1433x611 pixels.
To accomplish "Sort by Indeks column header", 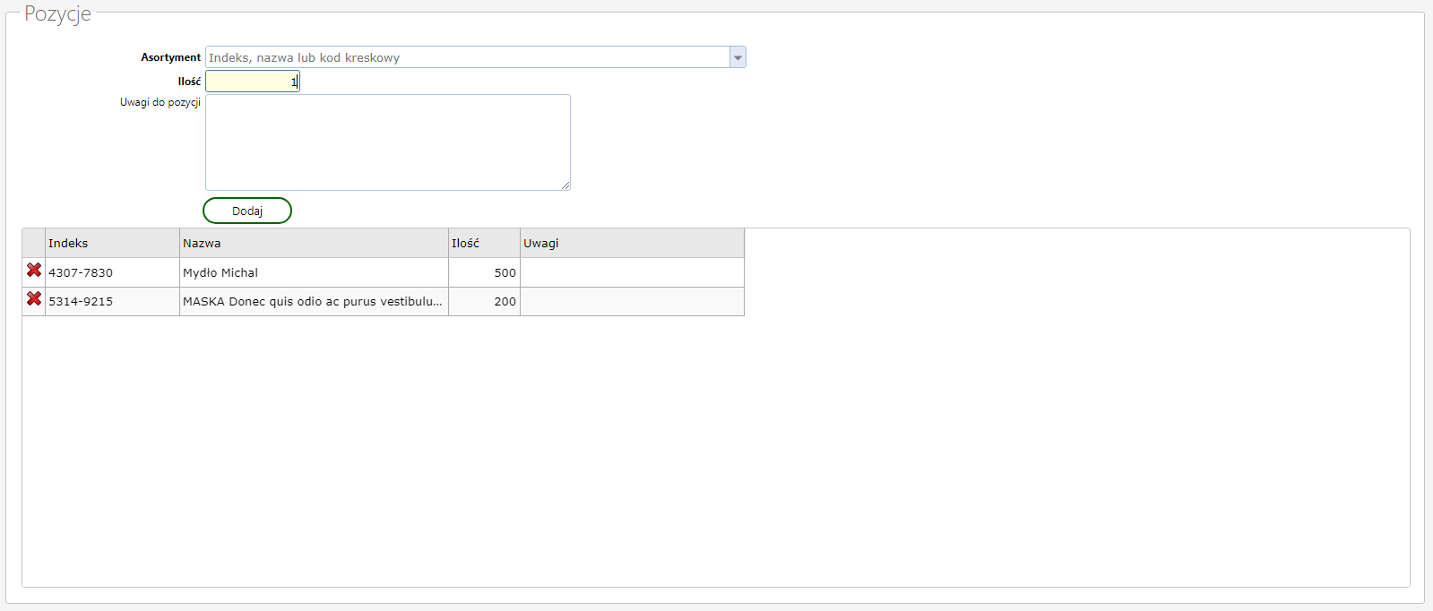I will pos(112,243).
